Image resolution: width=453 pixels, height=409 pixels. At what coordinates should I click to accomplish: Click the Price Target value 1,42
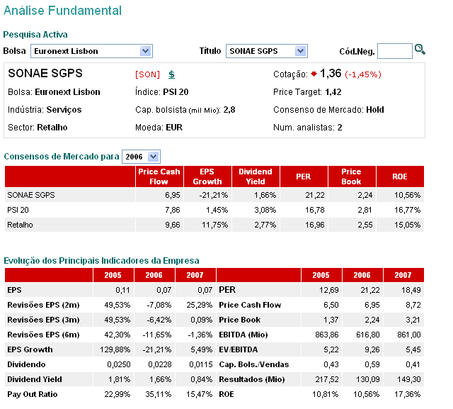pyautogui.click(x=333, y=92)
